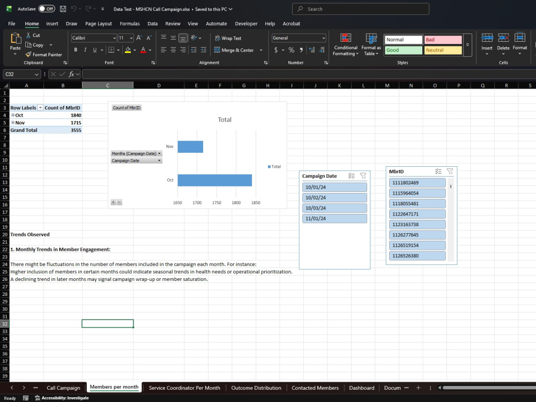536x402 pixels.
Task: Toggle multi-select on MbrID slicer
Action: pos(438,172)
